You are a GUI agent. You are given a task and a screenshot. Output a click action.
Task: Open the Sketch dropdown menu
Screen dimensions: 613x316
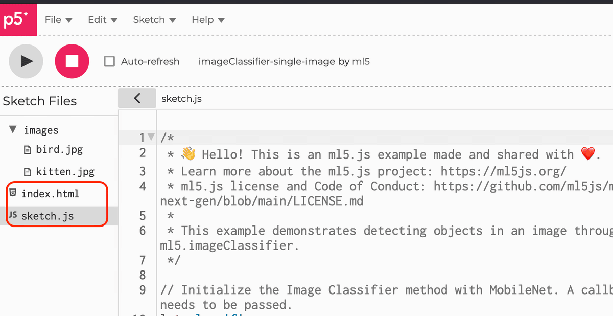(154, 19)
